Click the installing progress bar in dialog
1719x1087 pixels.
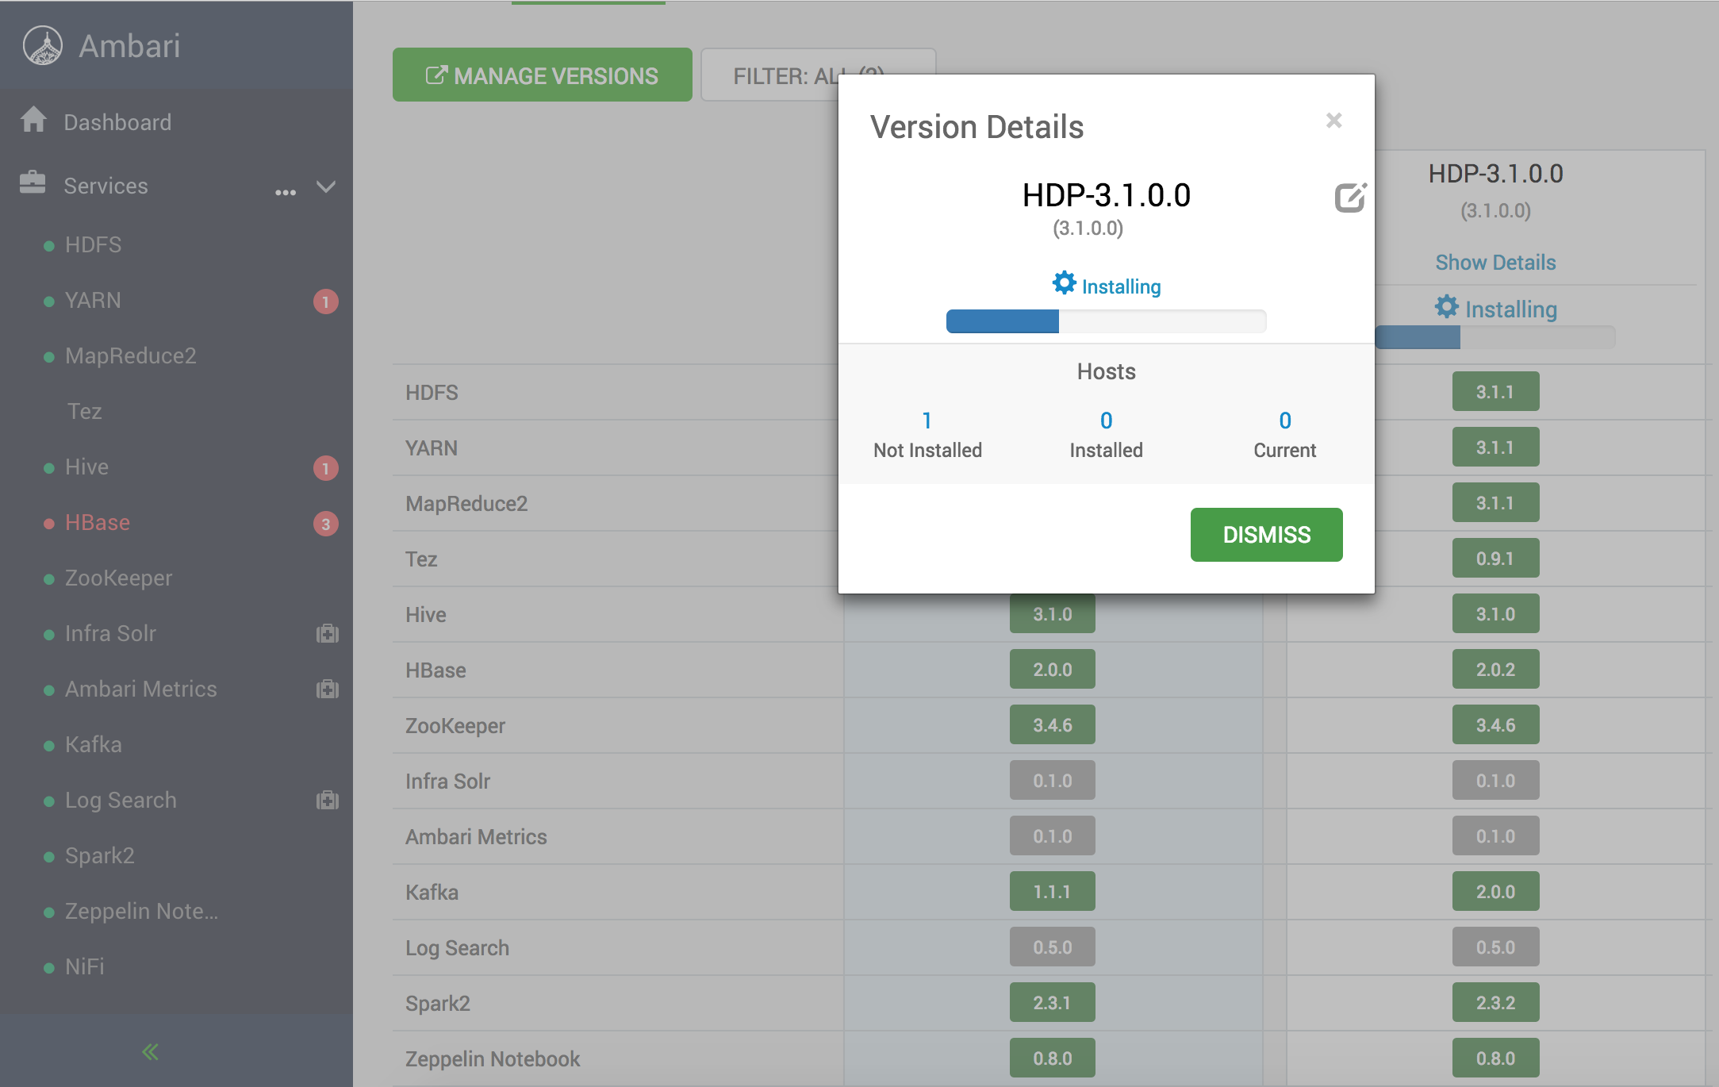pos(1106,321)
